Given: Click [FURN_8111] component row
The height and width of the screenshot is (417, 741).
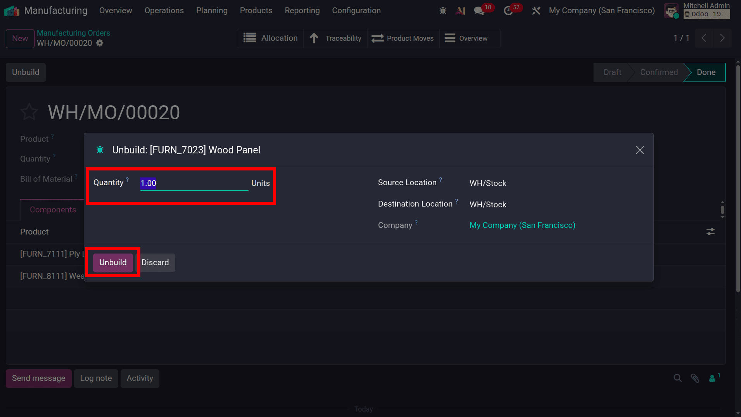Looking at the screenshot, I should [52, 276].
